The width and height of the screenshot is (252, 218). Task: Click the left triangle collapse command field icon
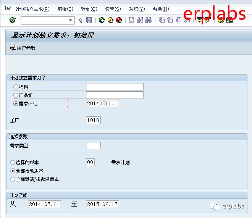coord(81,20)
